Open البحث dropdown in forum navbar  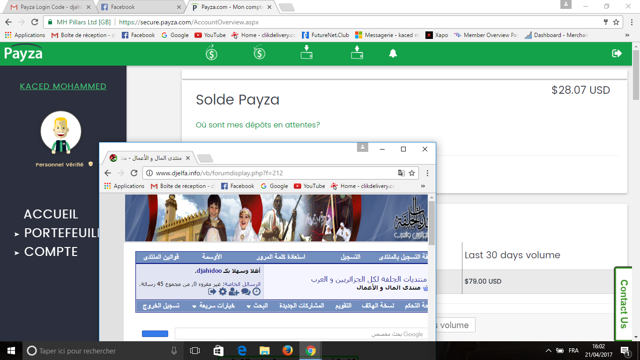[257, 306]
